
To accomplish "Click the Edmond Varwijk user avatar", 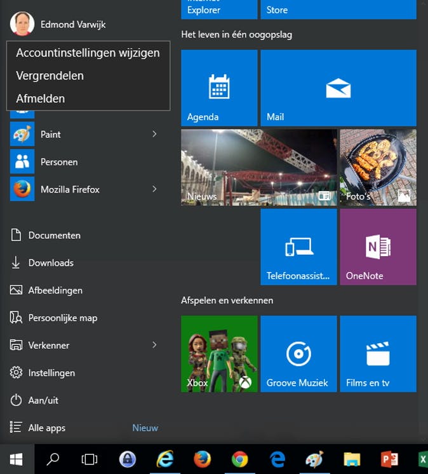I will click(22, 24).
